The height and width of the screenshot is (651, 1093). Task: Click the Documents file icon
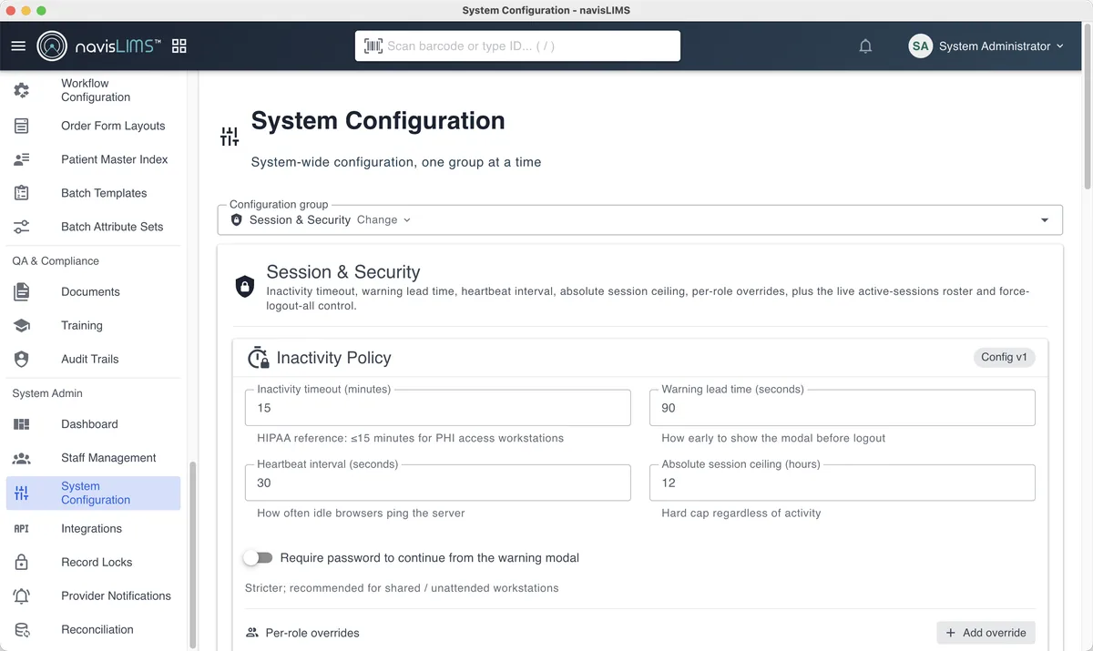tap(22, 291)
